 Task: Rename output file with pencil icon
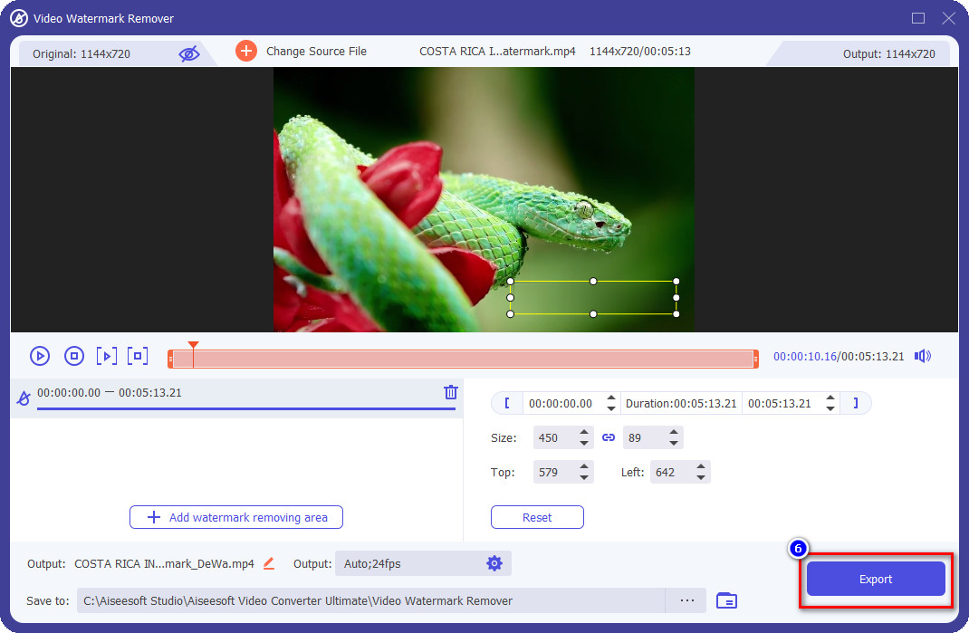[x=269, y=563]
